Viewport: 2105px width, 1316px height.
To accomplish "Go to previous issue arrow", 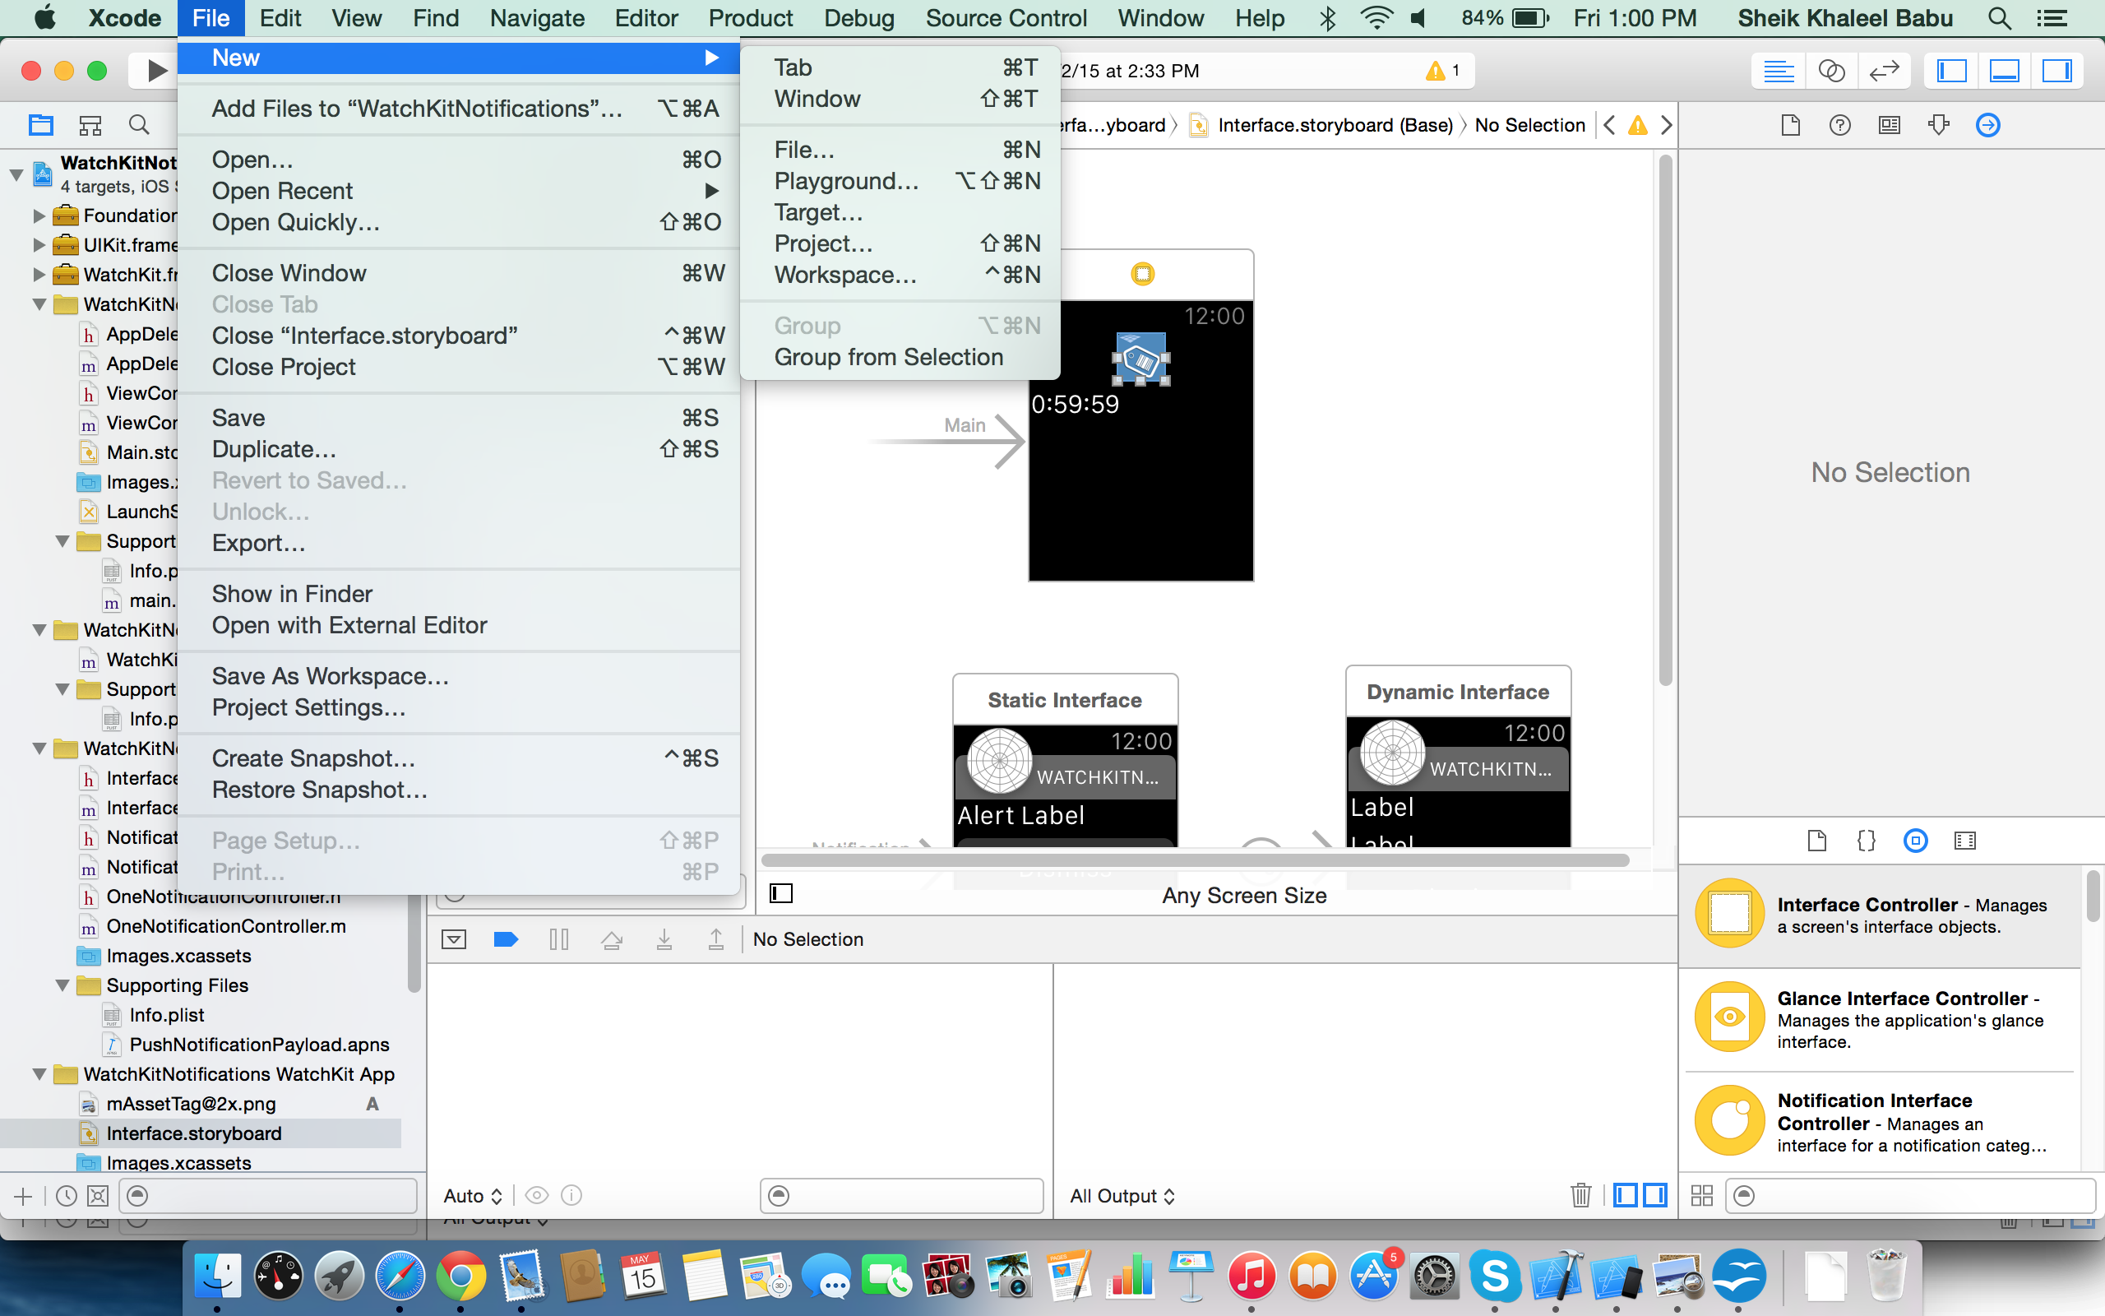I will [x=1609, y=125].
